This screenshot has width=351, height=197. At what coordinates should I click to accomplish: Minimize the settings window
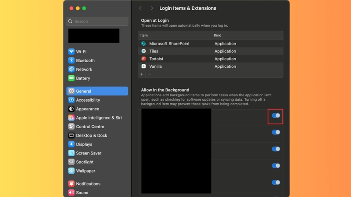78,8
